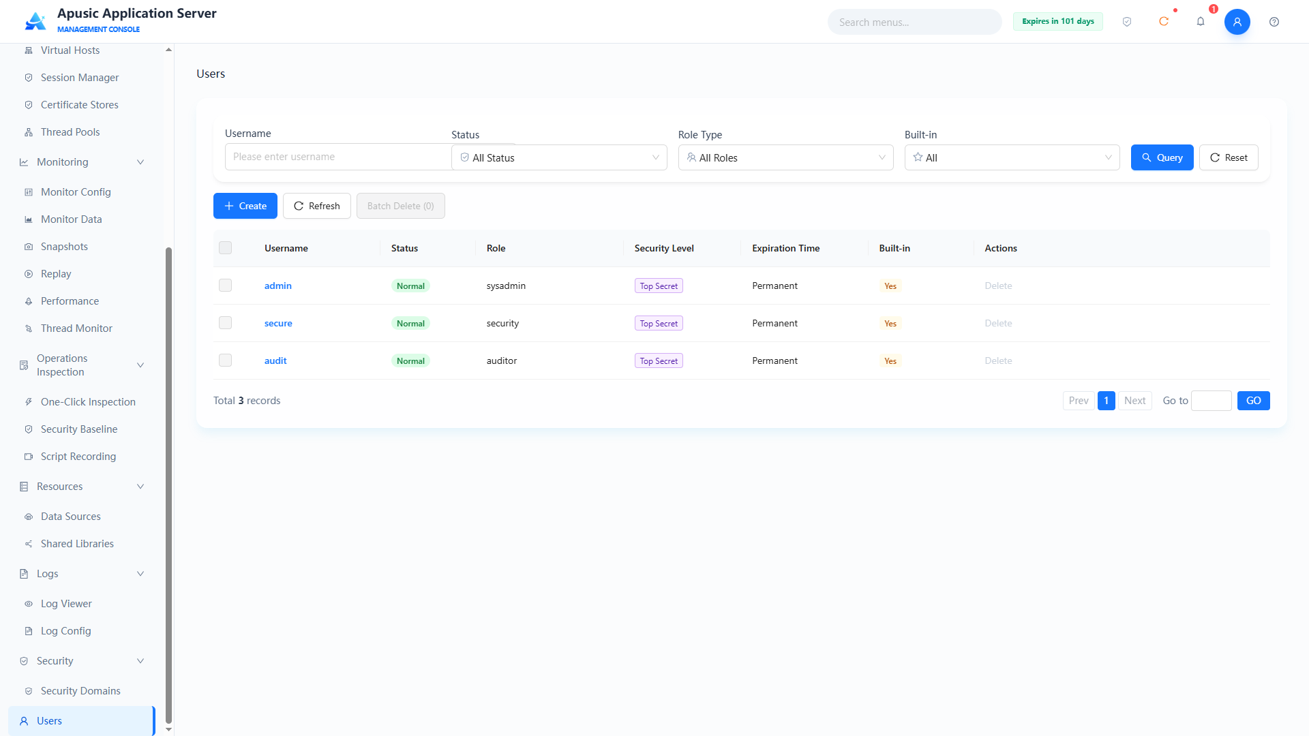The height and width of the screenshot is (736, 1309).
Task: Open the shield security icon in header
Action: [1127, 22]
